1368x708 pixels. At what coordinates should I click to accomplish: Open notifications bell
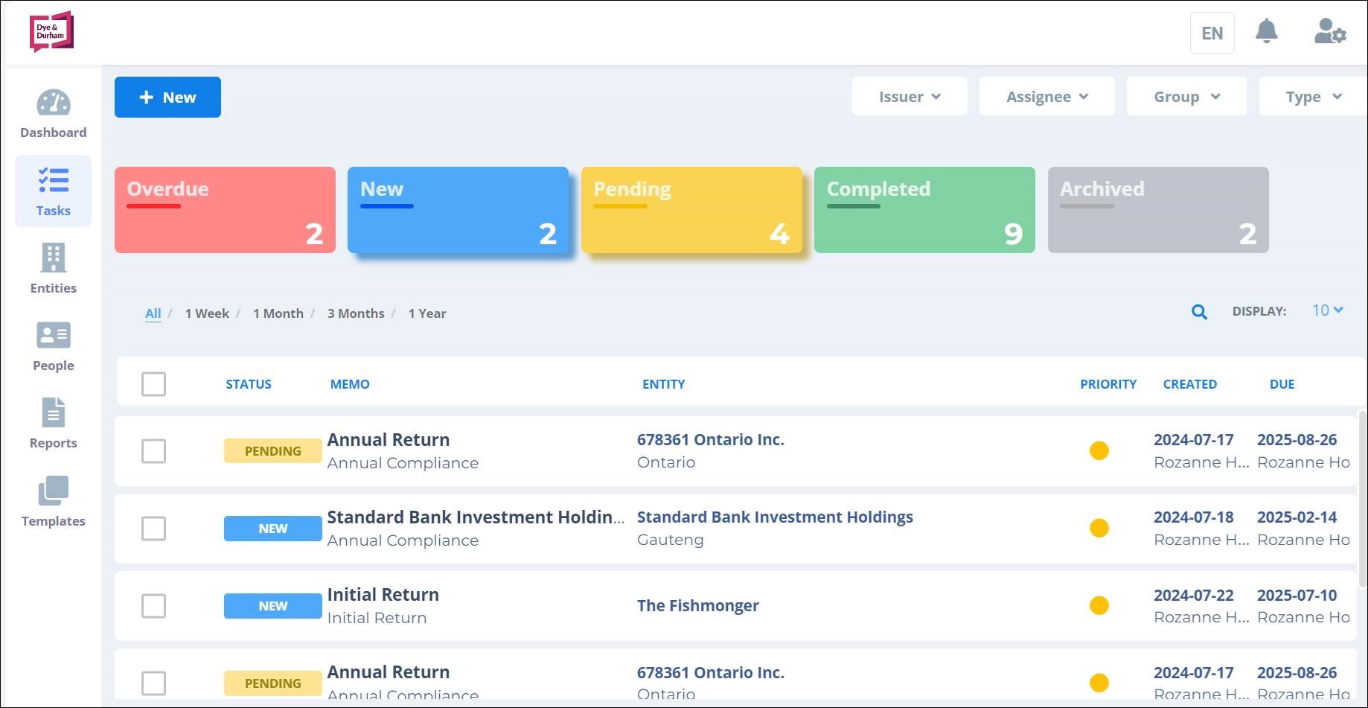click(1268, 31)
